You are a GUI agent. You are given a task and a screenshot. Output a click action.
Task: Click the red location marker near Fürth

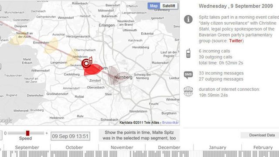86,63
